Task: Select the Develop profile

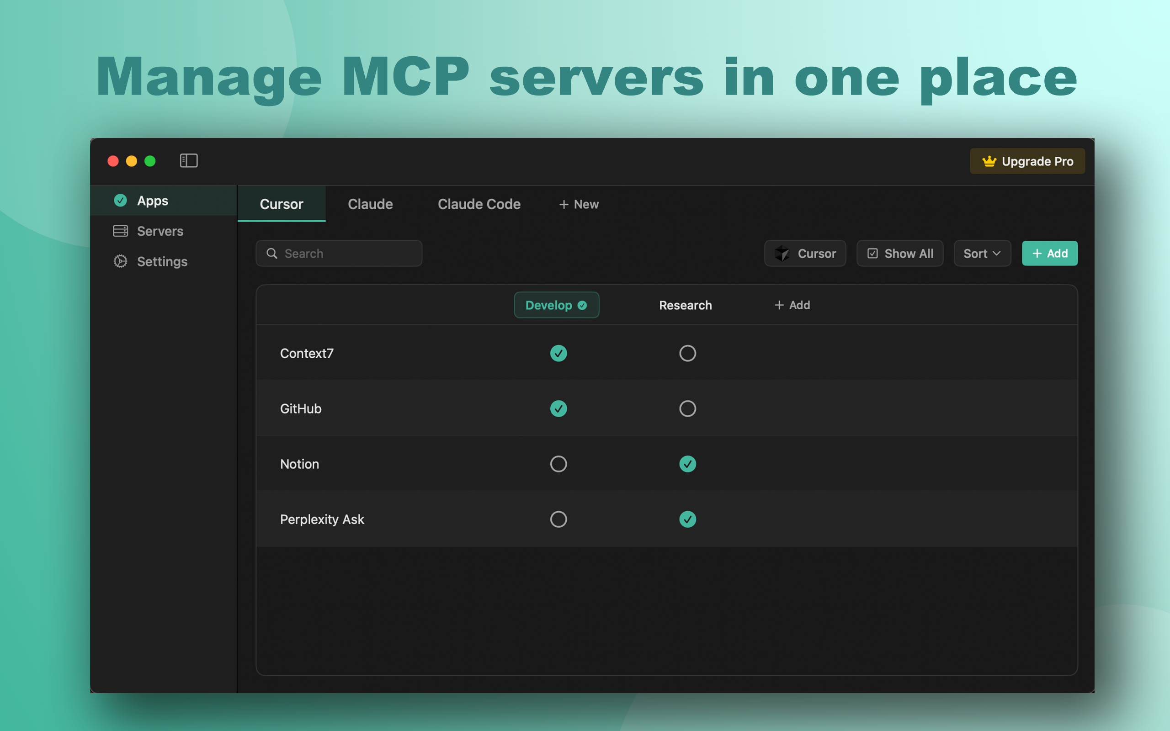Action: (557, 305)
